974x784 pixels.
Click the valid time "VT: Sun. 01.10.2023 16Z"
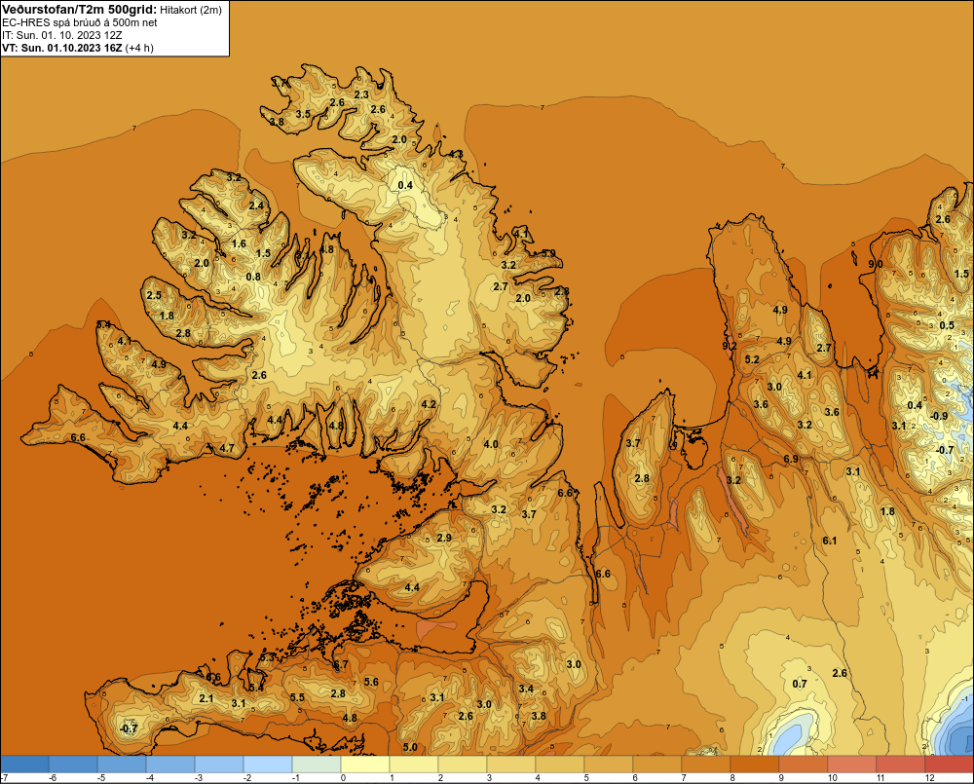tap(62, 48)
